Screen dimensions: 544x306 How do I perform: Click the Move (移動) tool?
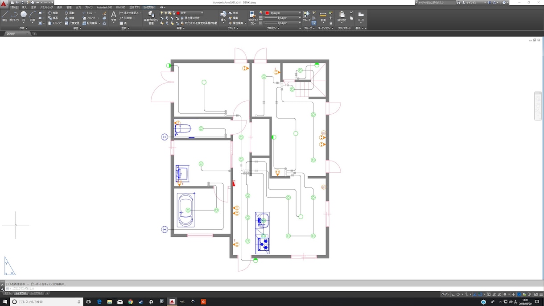click(x=53, y=13)
